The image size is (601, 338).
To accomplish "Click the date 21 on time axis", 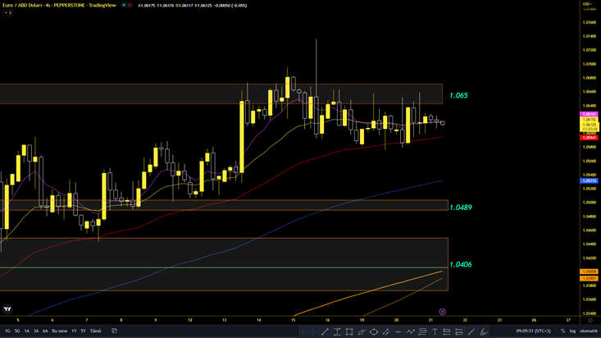I will pyautogui.click(x=430, y=320).
